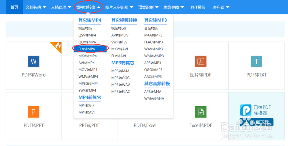Expand the 图片文字识别 dropdown arrow
The height and width of the screenshot is (146, 288).
132,7
